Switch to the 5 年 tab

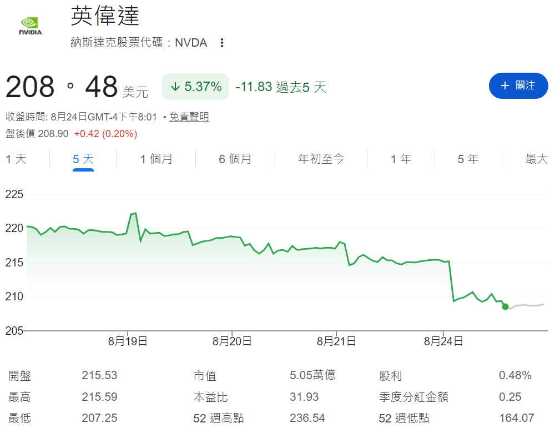coord(468,159)
